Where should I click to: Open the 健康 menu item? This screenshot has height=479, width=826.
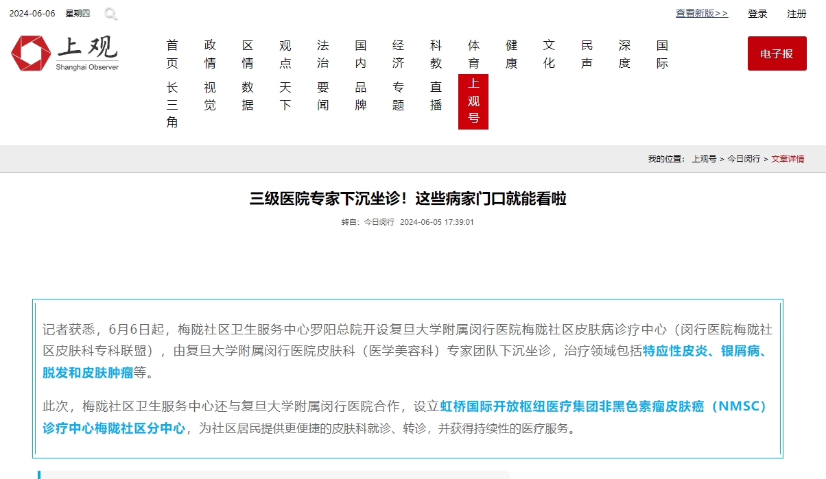point(511,54)
